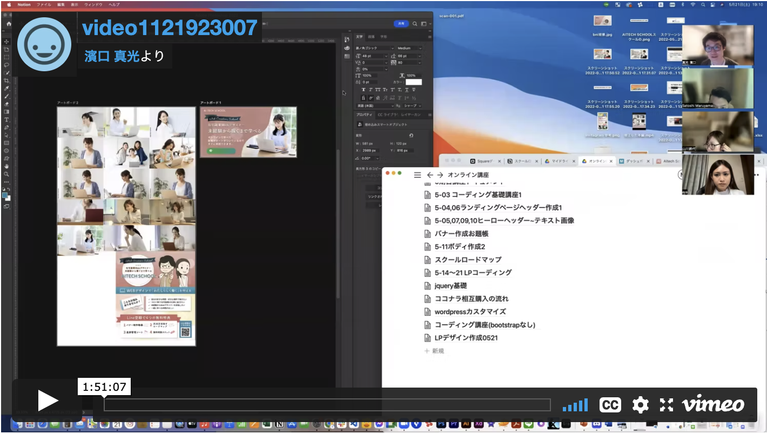This screenshot has height=434, width=767.
Task: Toggle underline text style
Action: click(406, 90)
